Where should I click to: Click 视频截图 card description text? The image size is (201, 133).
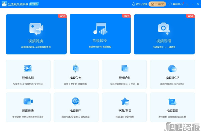(172, 117)
